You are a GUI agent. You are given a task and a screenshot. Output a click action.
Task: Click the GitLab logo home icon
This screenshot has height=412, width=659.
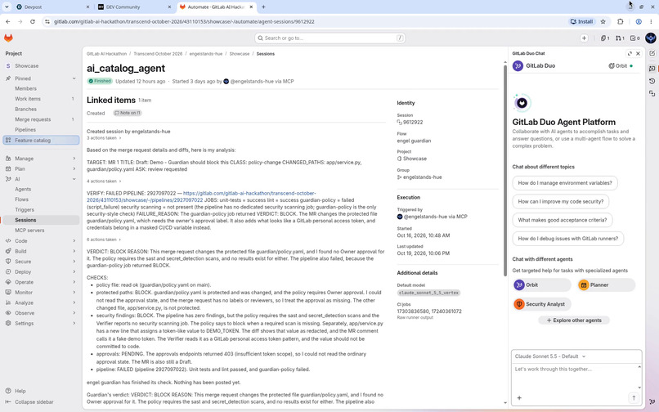click(8, 38)
